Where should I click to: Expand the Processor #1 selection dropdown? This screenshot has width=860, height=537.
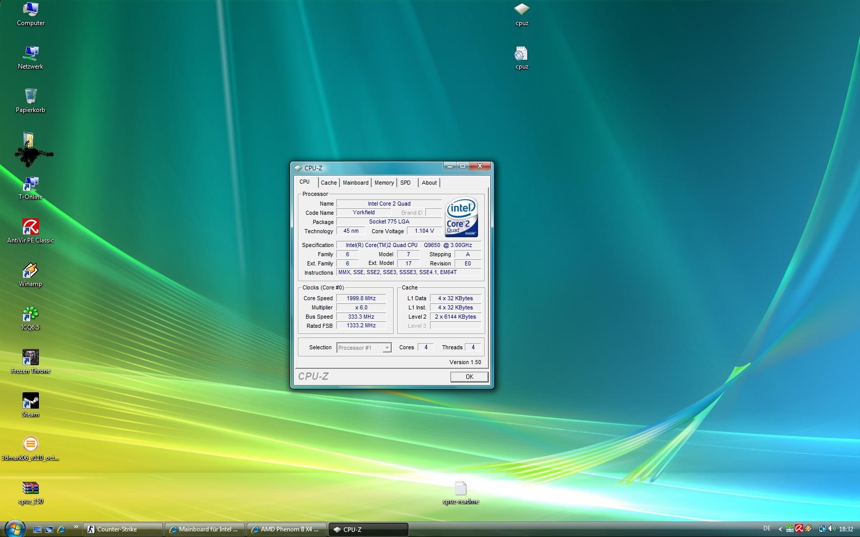(387, 348)
